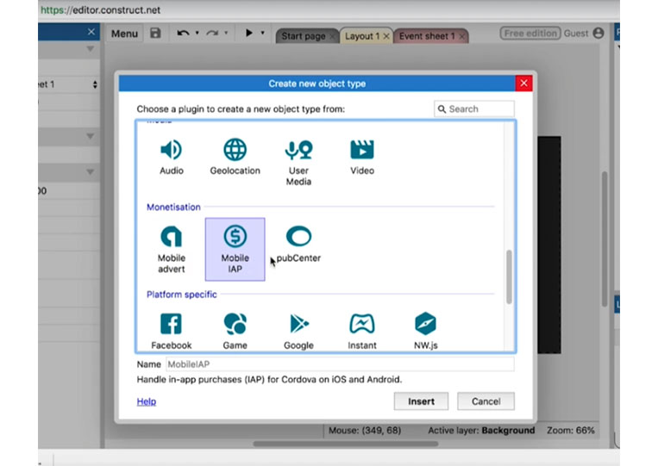Select the Geolocation plugin

[235, 157]
